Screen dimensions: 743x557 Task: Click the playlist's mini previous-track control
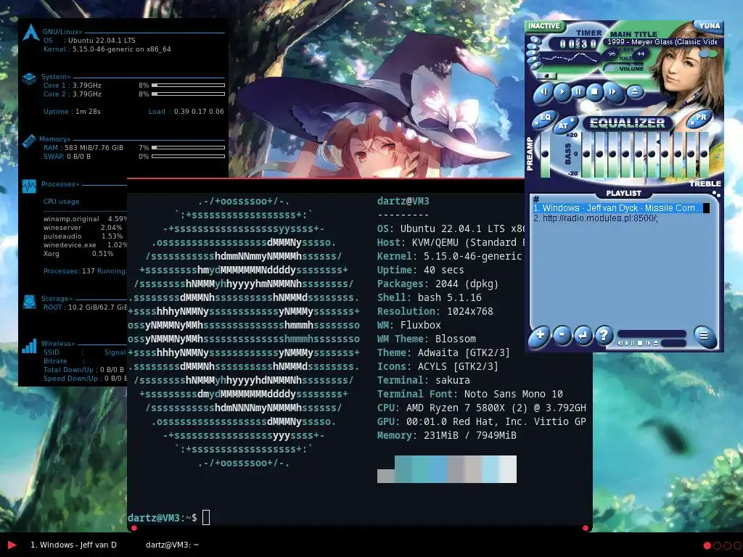point(621,343)
